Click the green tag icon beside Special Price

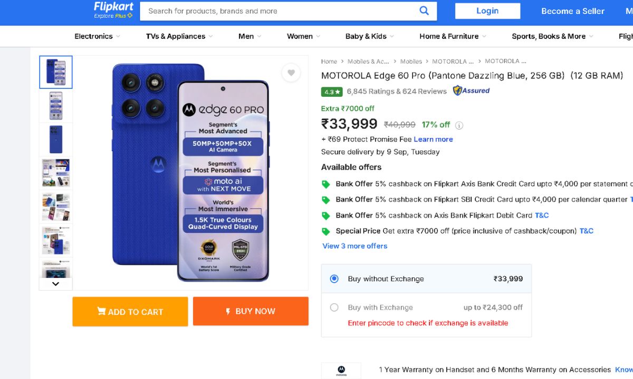pyautogui.click(x=326, y=231)
